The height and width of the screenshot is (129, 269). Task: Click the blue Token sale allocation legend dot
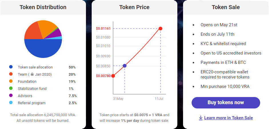[x=11, y=67]
